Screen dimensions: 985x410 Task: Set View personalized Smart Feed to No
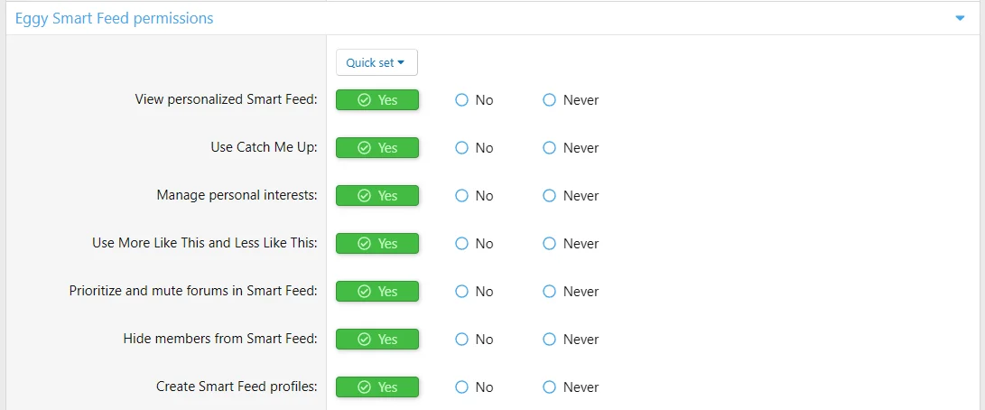pos(474,100)
